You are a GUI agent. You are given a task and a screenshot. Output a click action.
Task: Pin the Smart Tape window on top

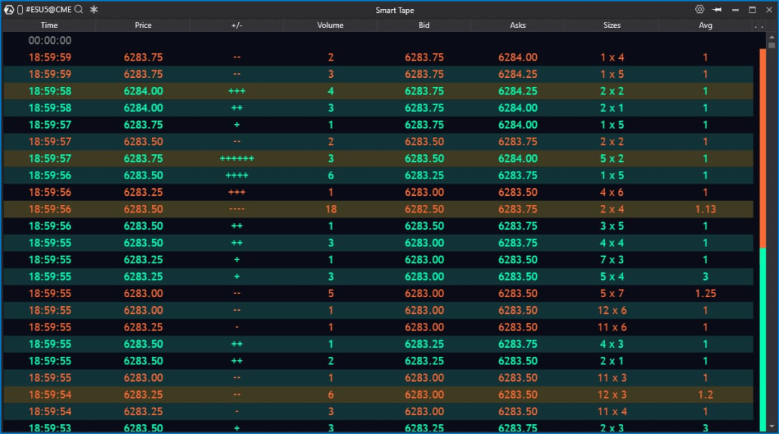(x=717, y=10)
